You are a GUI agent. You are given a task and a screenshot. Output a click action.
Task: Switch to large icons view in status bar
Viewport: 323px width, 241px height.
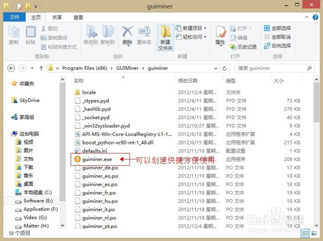(x=314, y=233)
